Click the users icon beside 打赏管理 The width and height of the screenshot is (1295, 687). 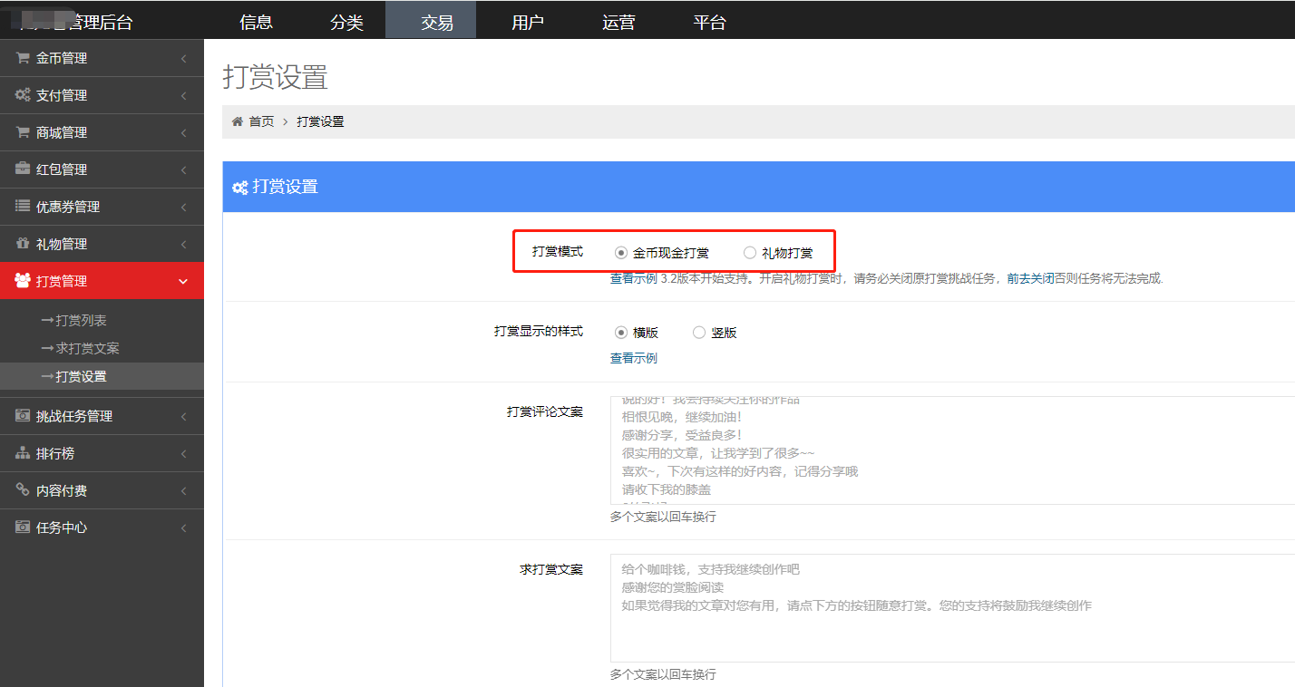pos(23,281)
